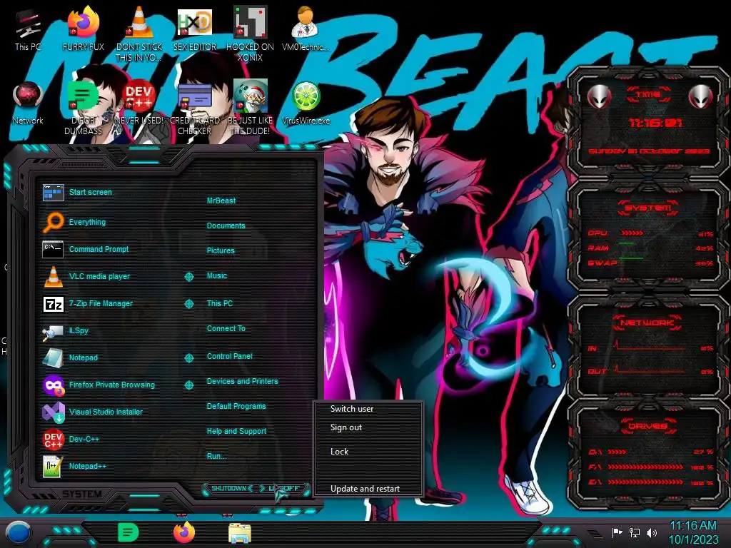Open Pictures from start menu

tap(221, 250)
